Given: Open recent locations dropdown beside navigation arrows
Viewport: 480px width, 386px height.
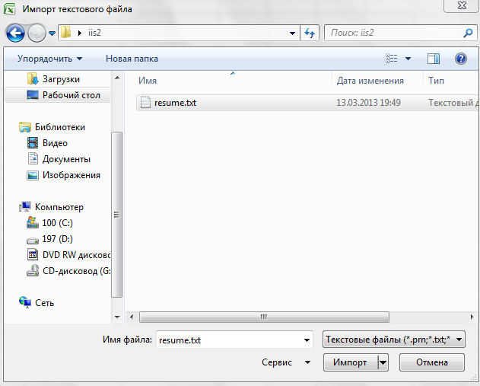Looking at the screenshot, I should [52, 33].
